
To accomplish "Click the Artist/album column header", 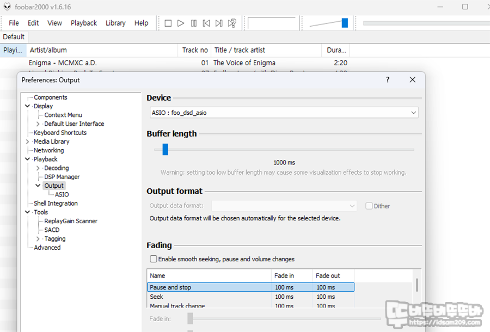I will pos(102,50).
